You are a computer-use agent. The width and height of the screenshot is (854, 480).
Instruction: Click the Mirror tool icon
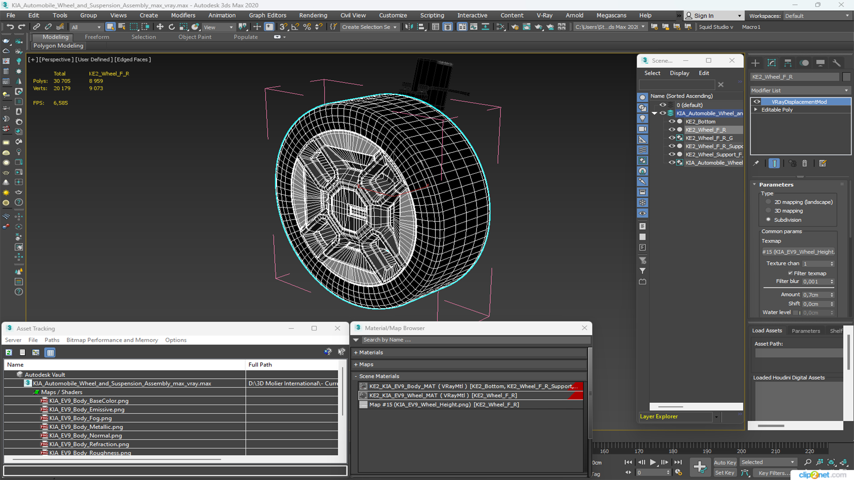409,27
